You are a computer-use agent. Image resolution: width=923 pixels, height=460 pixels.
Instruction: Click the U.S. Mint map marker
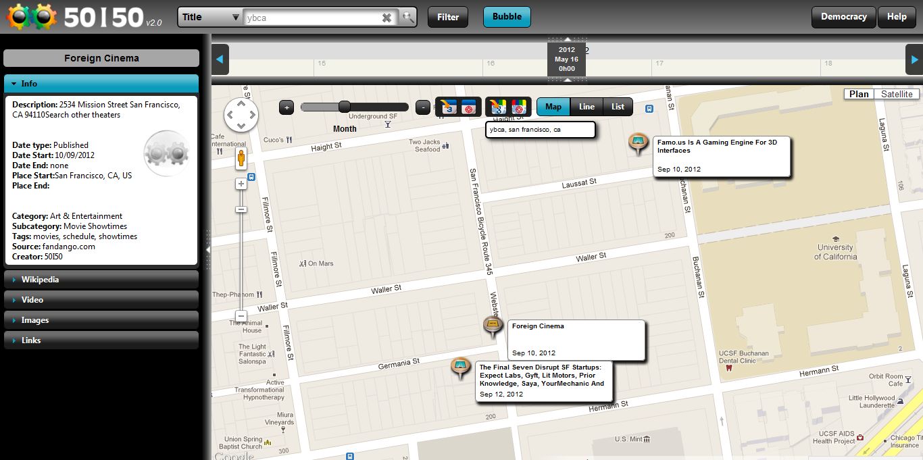point(648,439)
